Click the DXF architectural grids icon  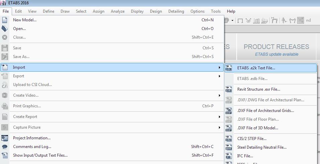229,111
